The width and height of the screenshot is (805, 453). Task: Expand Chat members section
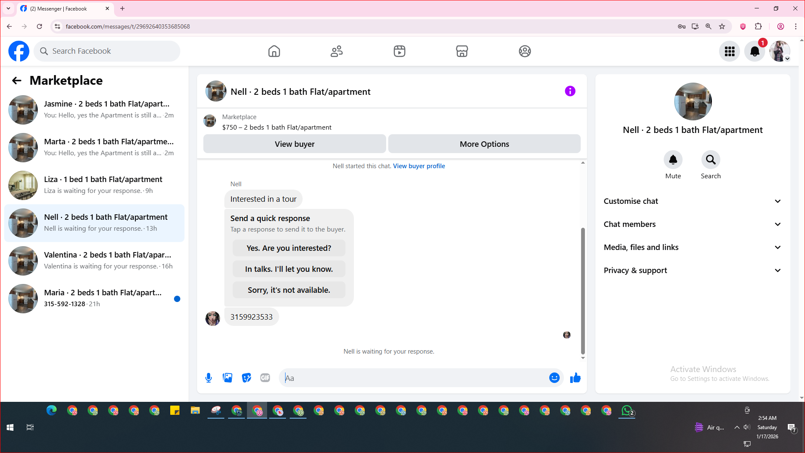693,224
